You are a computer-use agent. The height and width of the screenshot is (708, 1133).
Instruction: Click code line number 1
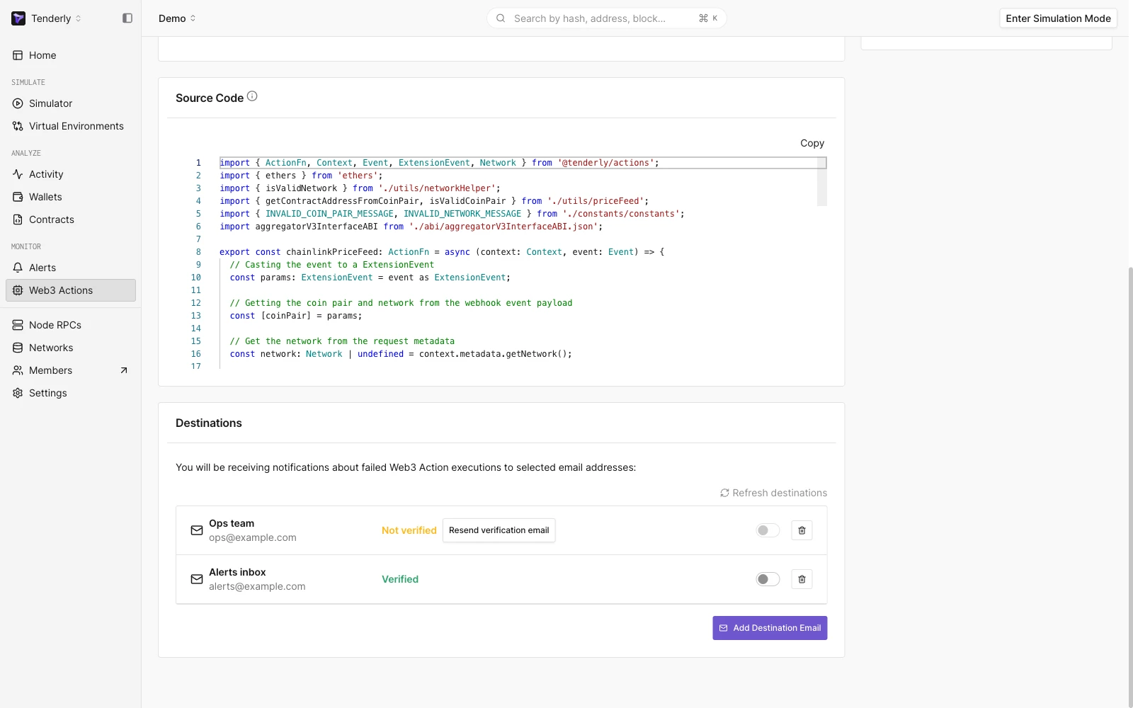tap(198, 163)
